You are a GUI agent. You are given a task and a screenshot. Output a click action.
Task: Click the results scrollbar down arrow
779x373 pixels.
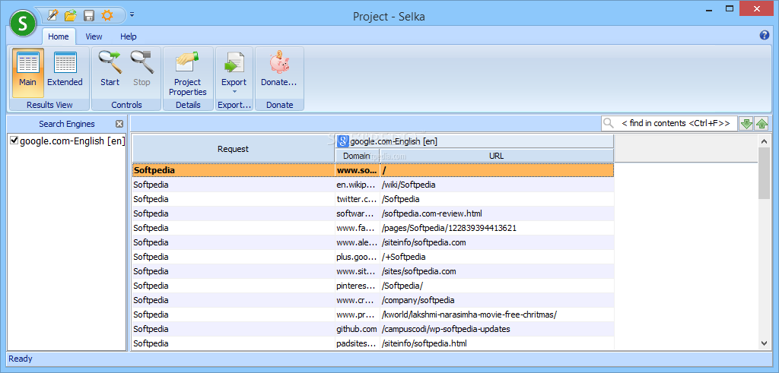click(764, 343)
